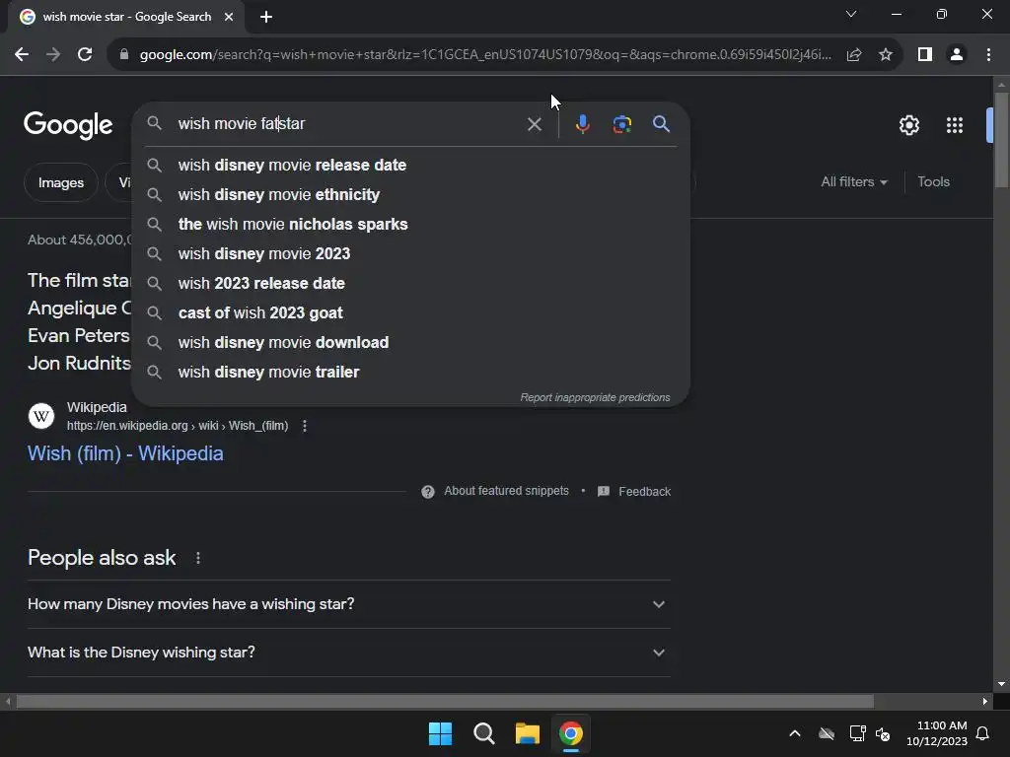Choose suggestion 'wish disney movie release date'

[411, 166]
